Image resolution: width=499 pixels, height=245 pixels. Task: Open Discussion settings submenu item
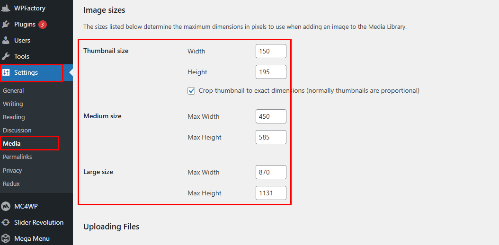click(x=17, y=130)
